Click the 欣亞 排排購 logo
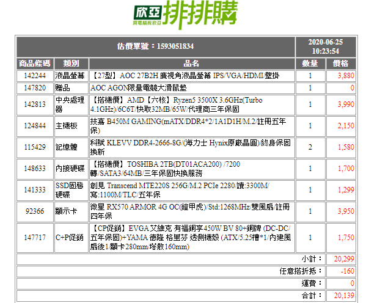 [185, 15]
